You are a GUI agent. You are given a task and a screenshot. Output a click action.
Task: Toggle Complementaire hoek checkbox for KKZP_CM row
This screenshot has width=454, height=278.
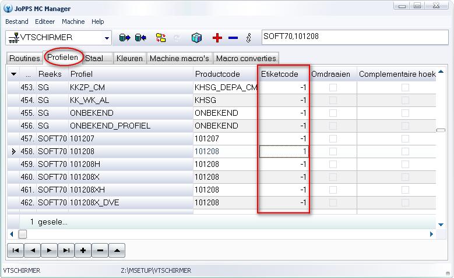point(406,87)
